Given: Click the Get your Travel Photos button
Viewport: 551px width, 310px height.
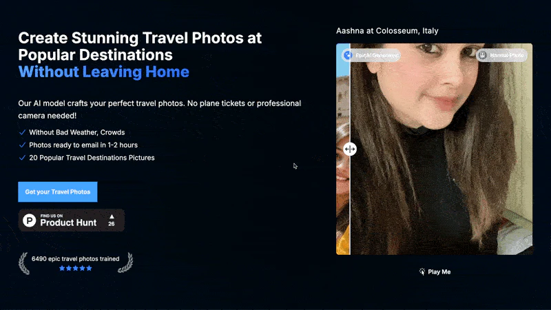Looking at the screenshot, I should pos(58,192).
